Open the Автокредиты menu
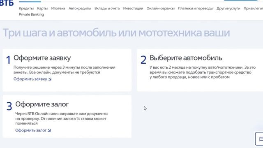Viewport: 263px width, 148px height. coord(80,8)
